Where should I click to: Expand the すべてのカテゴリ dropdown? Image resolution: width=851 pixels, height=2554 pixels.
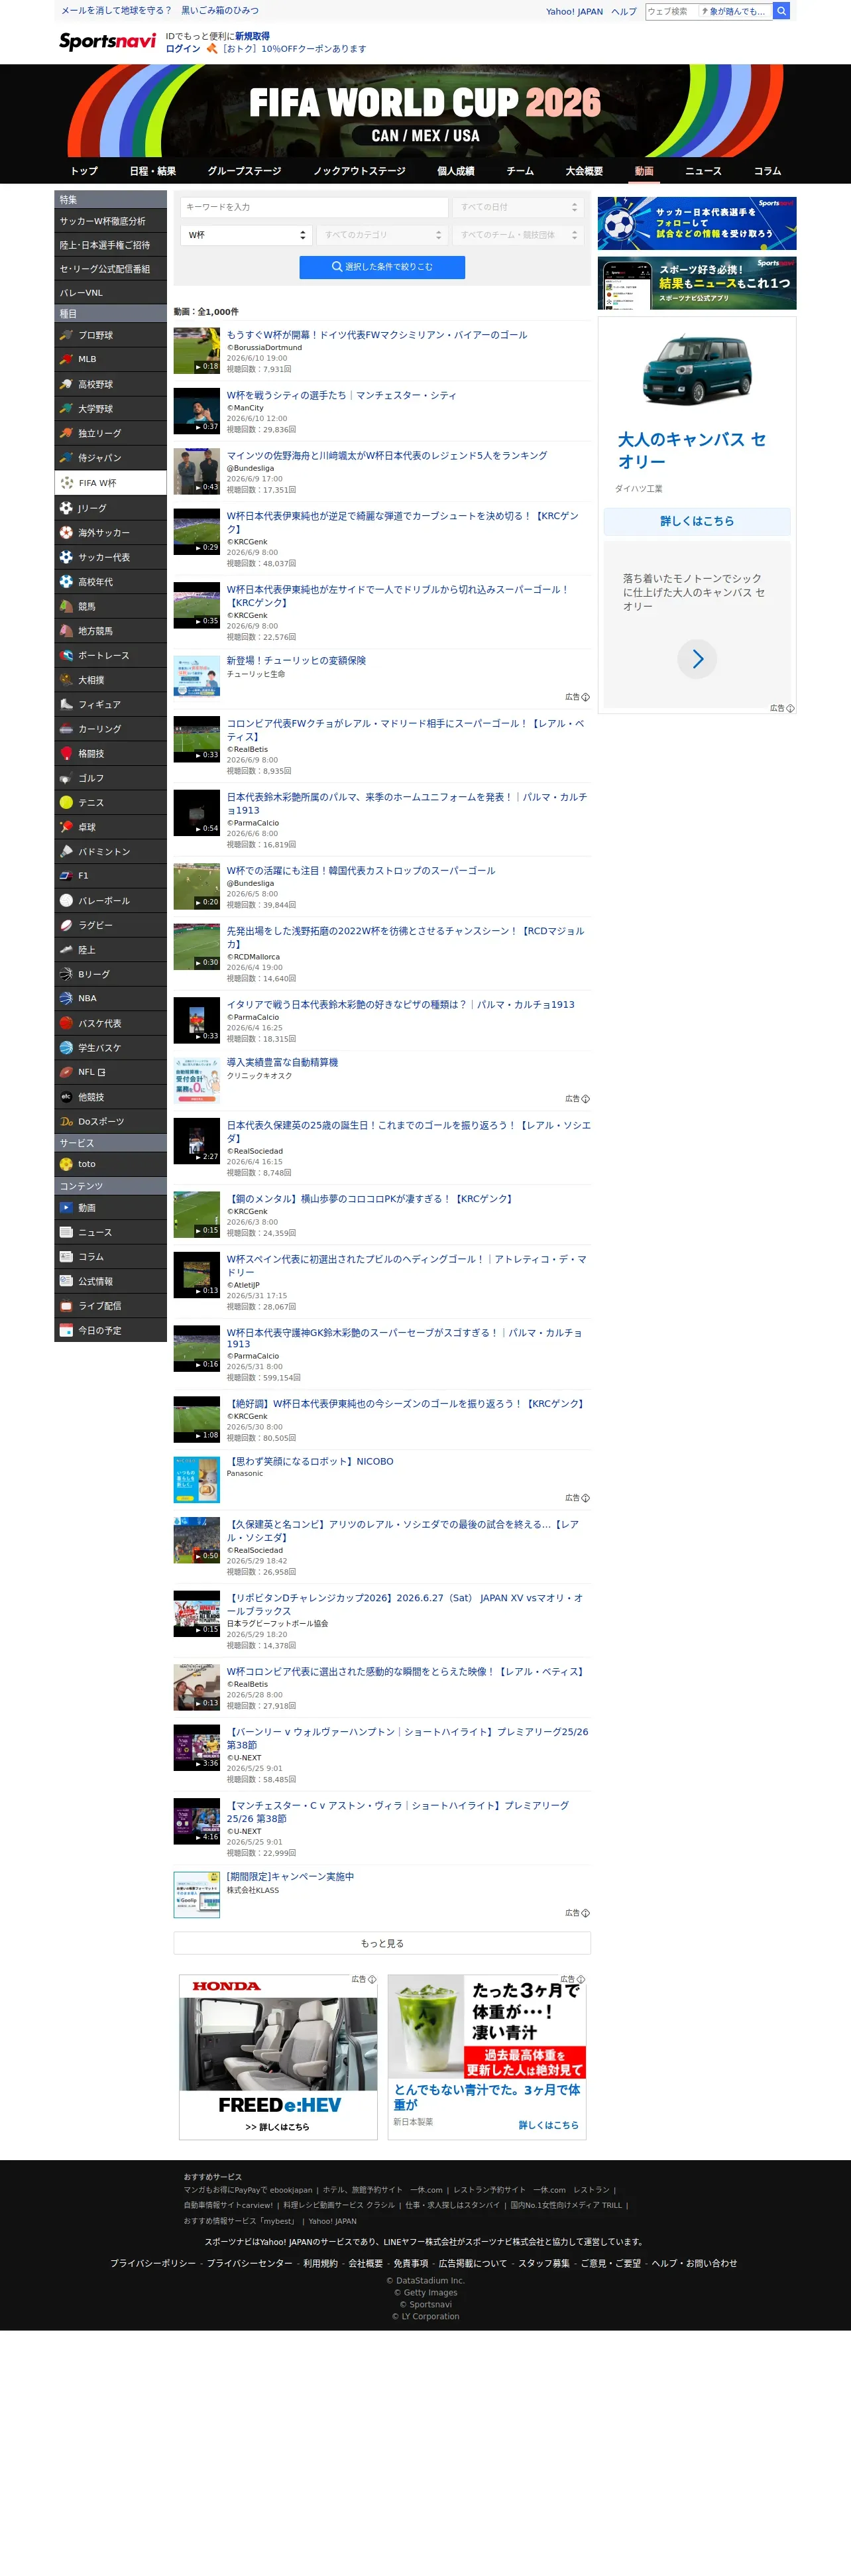[383, 235]
